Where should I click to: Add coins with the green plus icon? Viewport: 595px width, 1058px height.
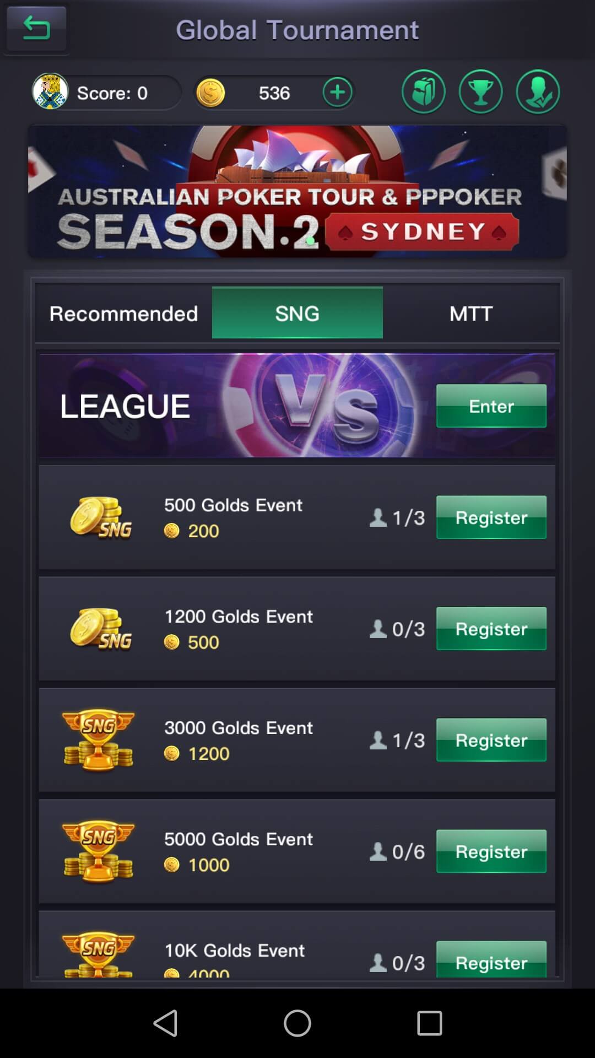tap(337, 92)
